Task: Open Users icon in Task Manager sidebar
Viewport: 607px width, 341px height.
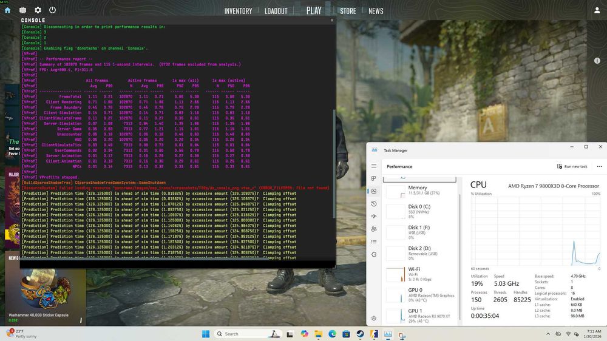Action: point(373,229)
